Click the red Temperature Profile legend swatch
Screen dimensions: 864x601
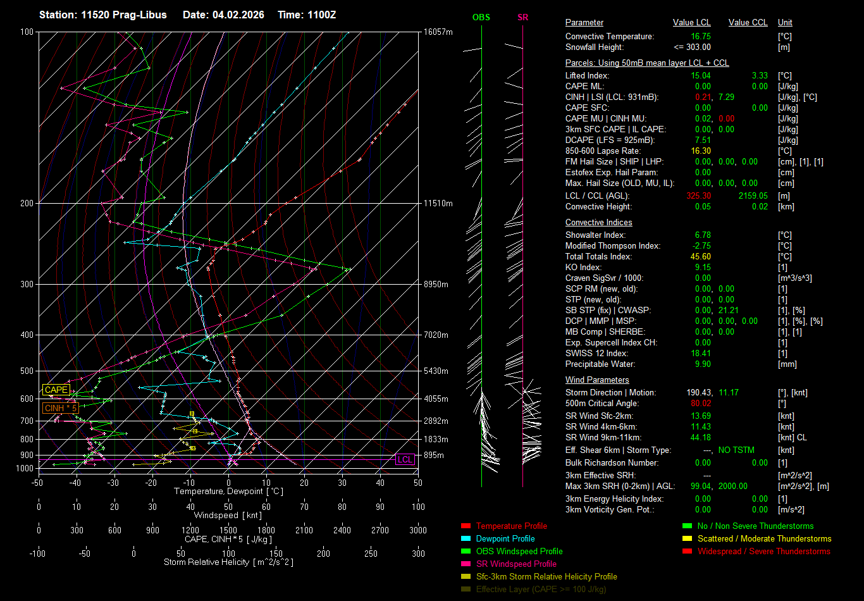[466, 526]
